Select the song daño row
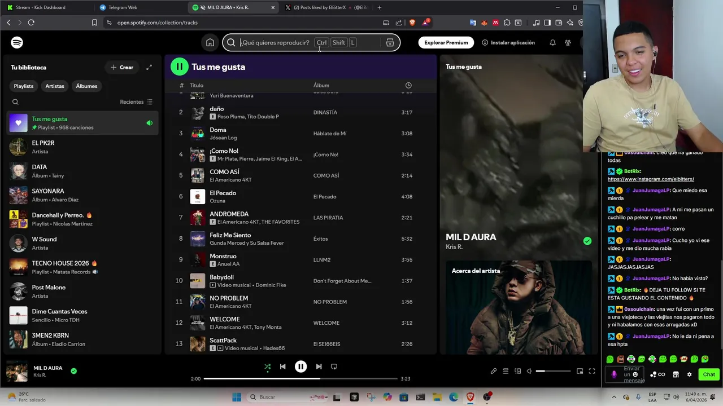This screenshot has height=406, width=723. pyautogui.click(x=300, y=112)
